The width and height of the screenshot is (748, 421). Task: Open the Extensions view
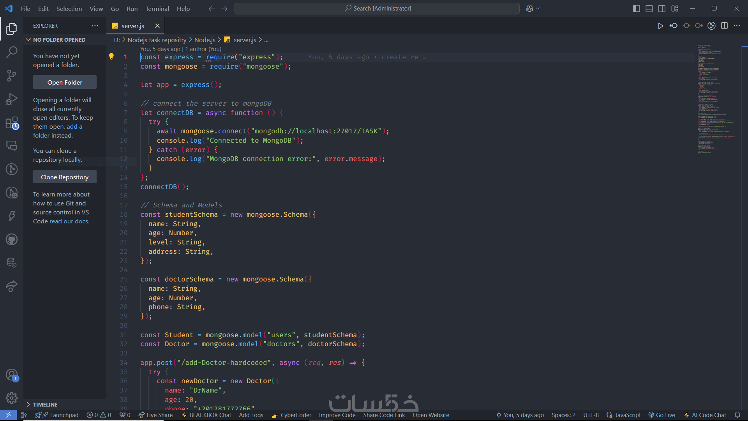click(x=12, y=123)
